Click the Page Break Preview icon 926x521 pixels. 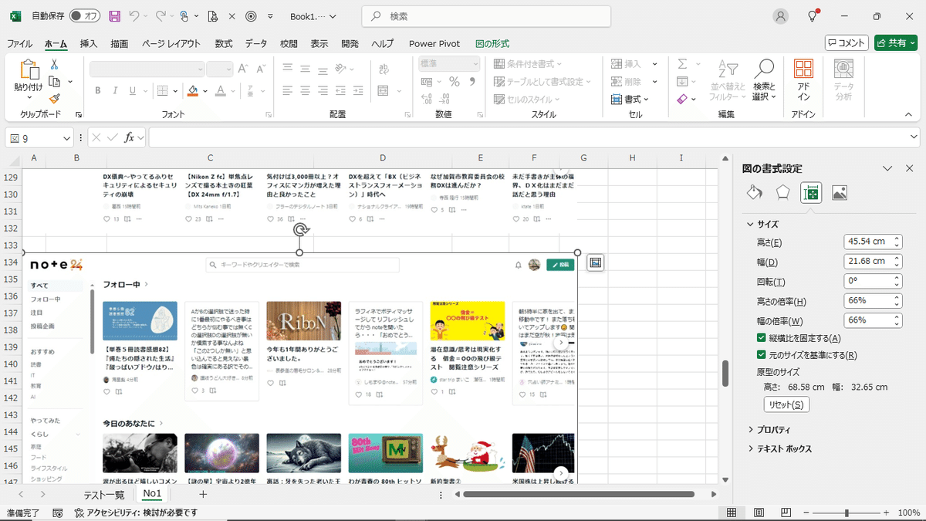pyautogui.click(x=787, y=513)
